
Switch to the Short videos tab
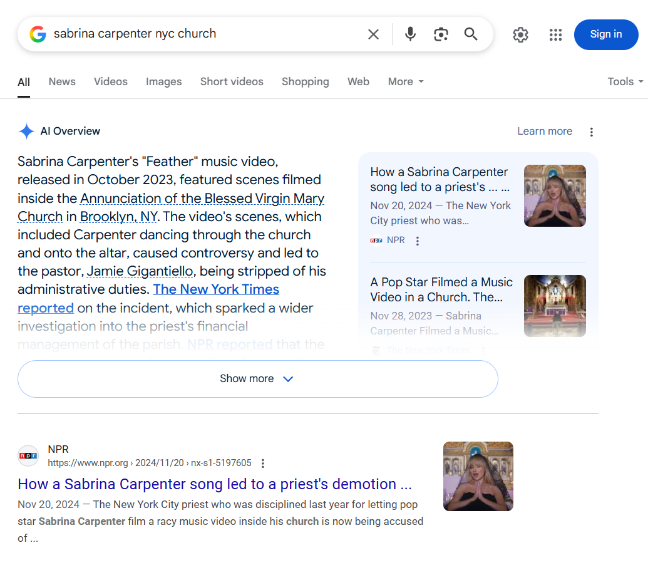232,81
